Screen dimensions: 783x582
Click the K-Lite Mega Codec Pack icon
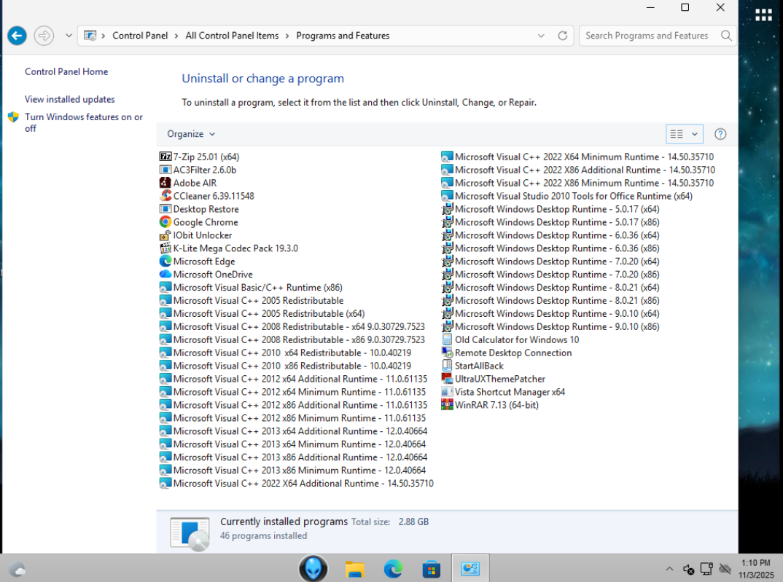(x=165, y=248)
